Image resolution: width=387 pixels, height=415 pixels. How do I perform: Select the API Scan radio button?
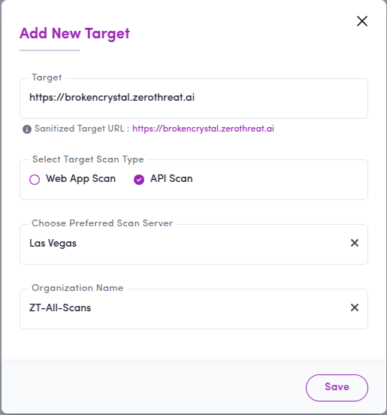tap(139, 180)
